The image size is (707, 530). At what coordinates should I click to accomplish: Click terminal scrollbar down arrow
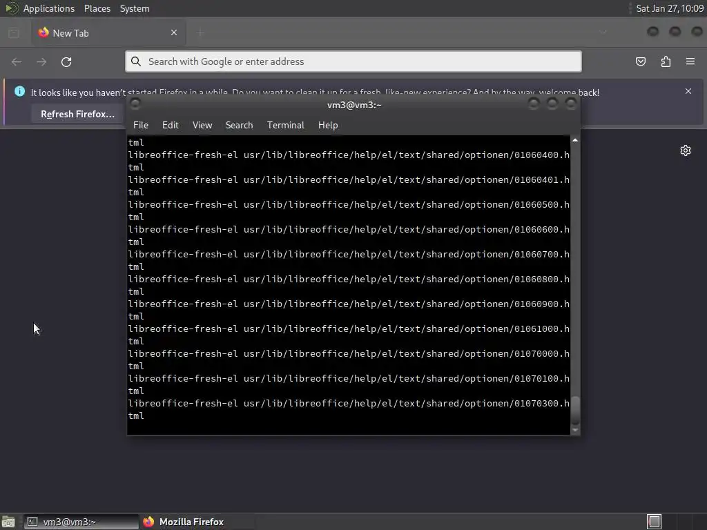pyautogui.click(x=575, y=431)
